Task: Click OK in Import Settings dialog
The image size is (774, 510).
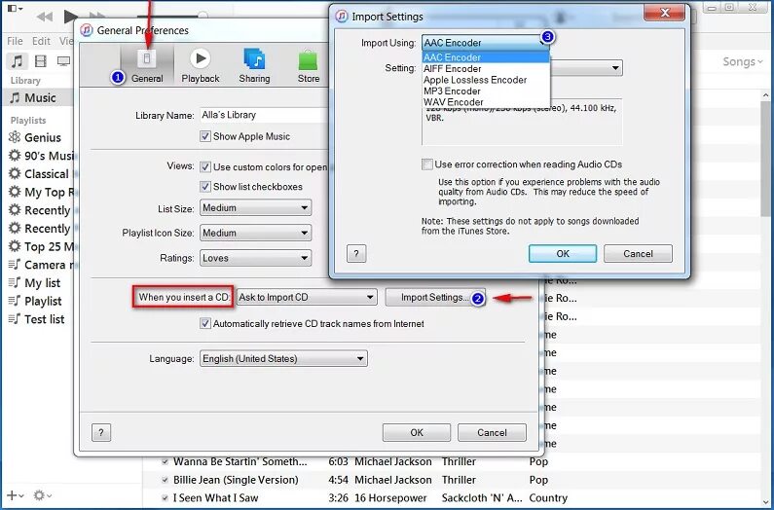Action: 563,254
